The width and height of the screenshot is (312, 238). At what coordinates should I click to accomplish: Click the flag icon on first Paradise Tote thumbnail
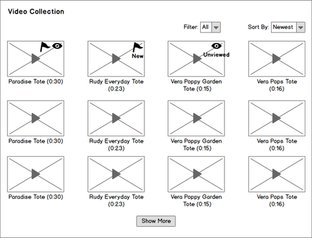[x=45, y=47]
